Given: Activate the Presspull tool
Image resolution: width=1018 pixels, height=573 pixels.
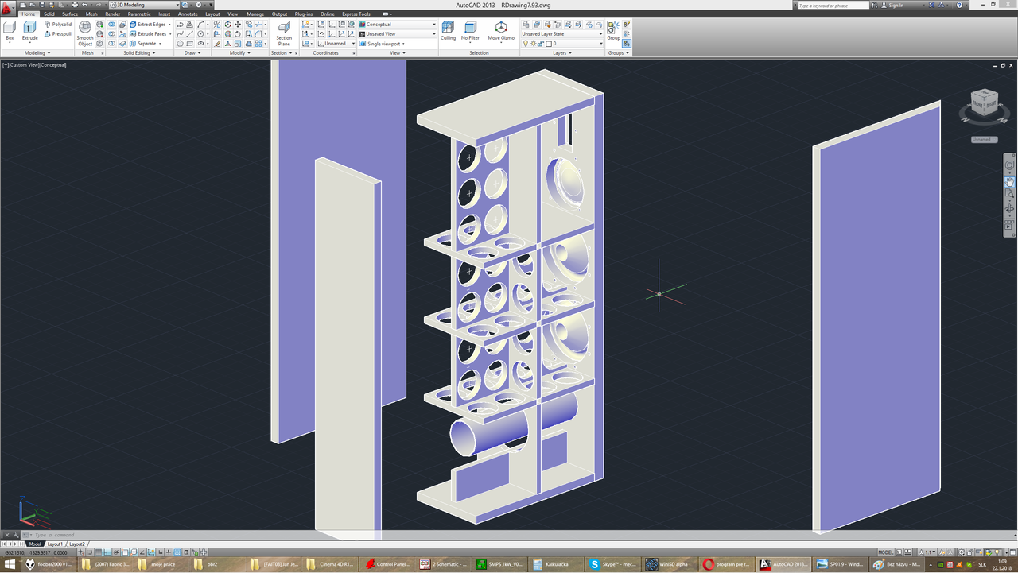Looking at the screenshot, I should [58, 34].
